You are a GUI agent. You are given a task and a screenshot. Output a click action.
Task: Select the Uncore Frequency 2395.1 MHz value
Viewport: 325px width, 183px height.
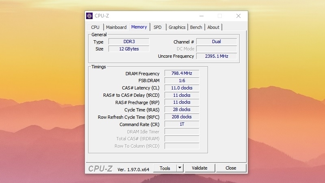tap(217, 56)
